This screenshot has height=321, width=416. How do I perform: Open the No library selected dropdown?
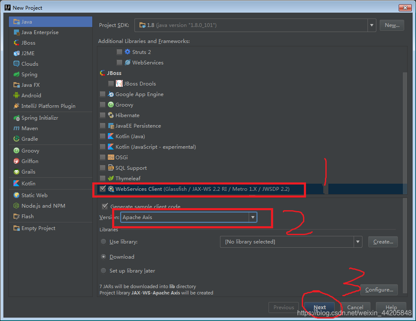coord(358,242)
